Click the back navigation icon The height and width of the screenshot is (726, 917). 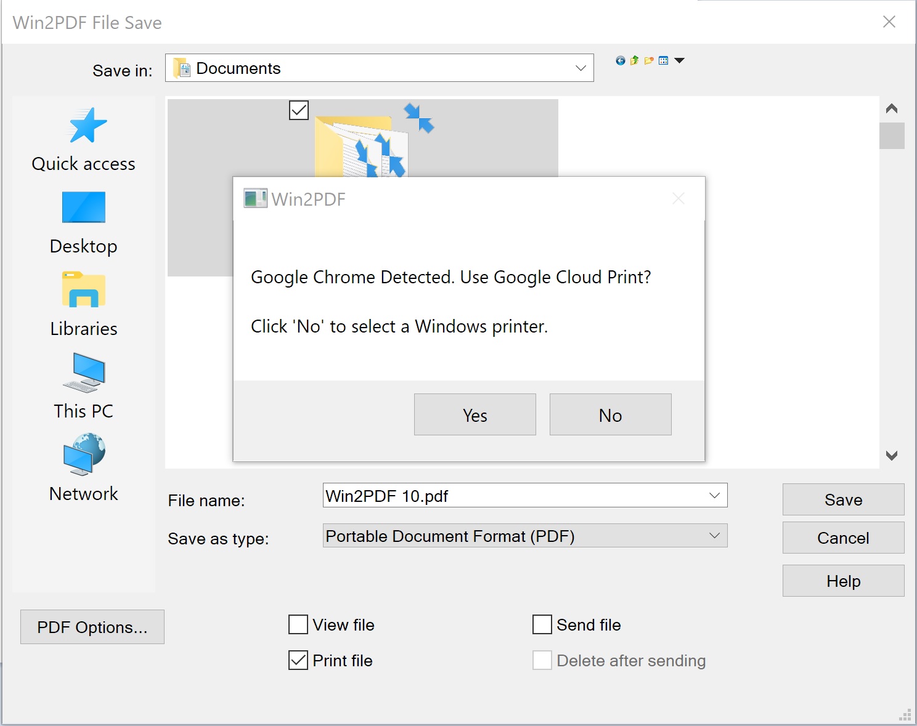(620, 60)
